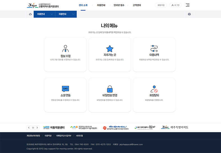
Task: Click the 로그인 button
Action: [176, 5]
